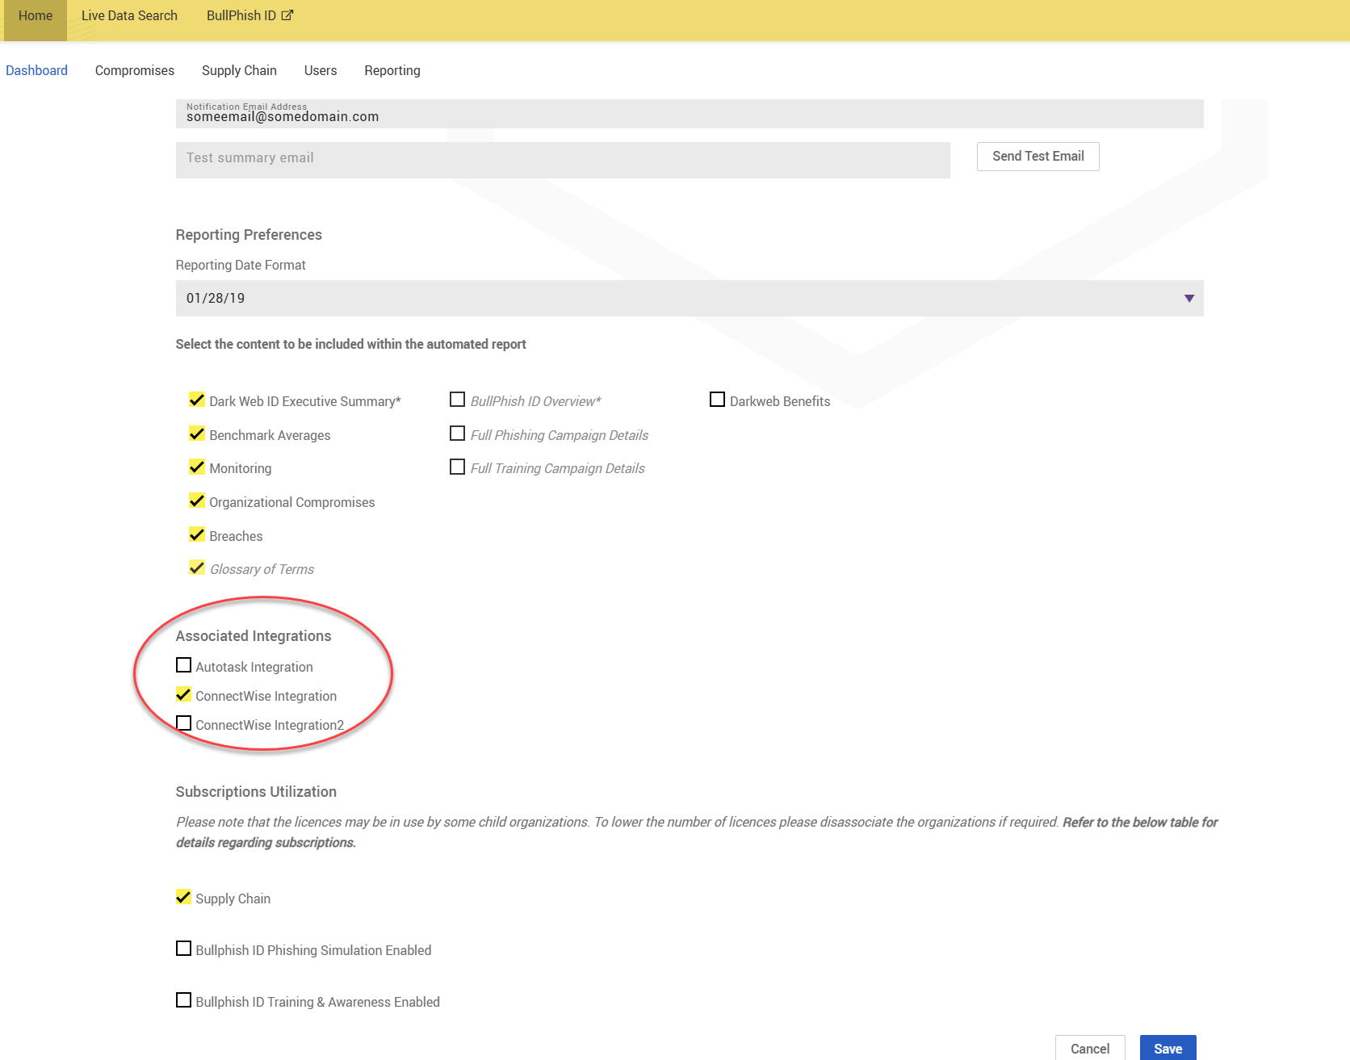
Task: Uncheck ConnectWise Integration checkbox
Action: [x=184, y=695]
